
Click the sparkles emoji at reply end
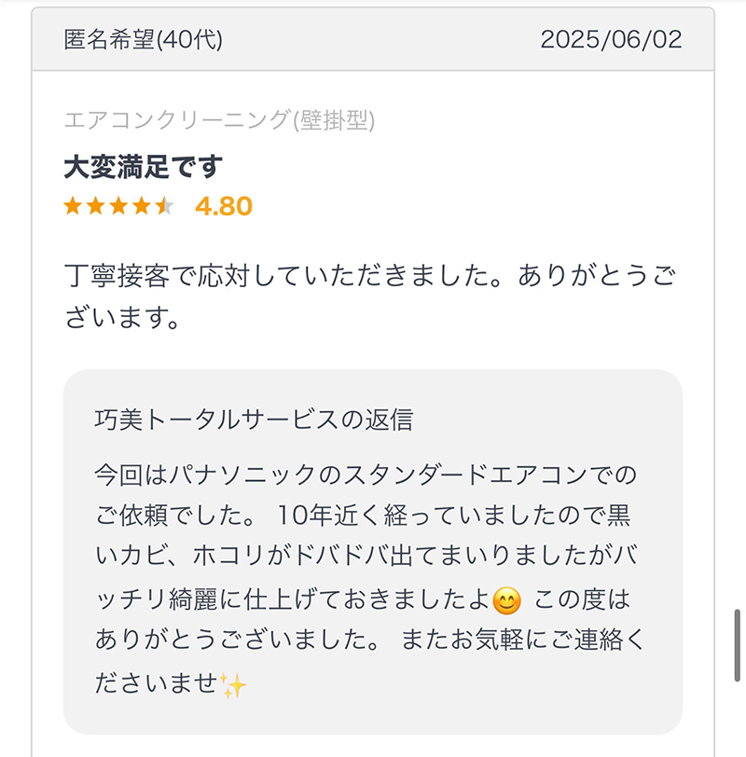[x=233, y=685]
